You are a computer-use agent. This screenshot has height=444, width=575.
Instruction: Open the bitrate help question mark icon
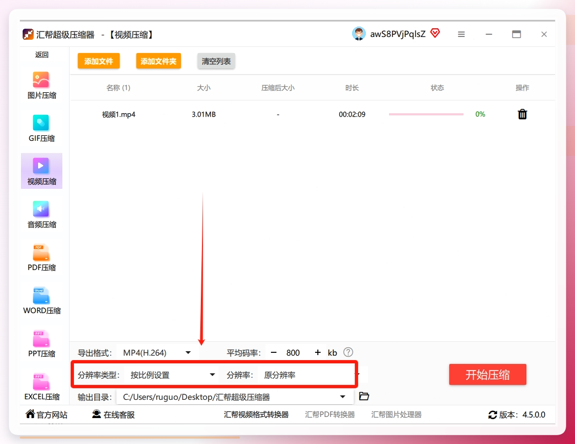(348, 352)
